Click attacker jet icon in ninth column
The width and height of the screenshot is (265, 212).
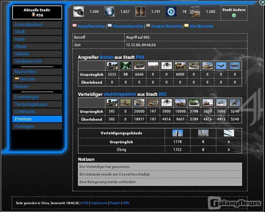221,66
